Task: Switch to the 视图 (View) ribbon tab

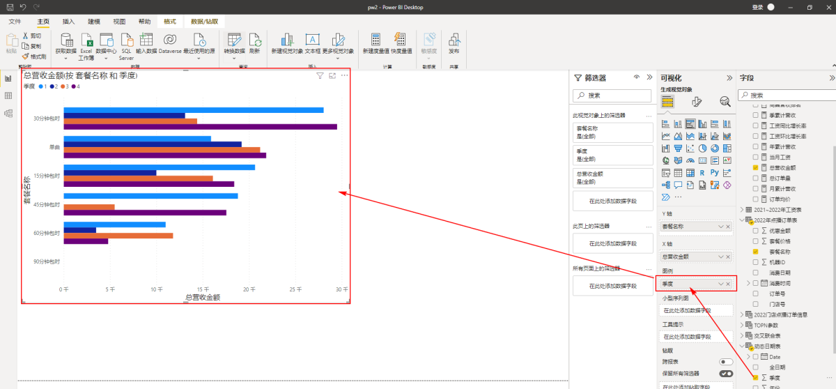Action: coord(120,22)
